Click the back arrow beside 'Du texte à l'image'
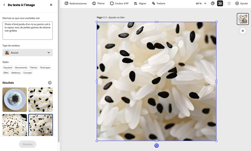This screenshot has width=251, height=151. (4, 5)
